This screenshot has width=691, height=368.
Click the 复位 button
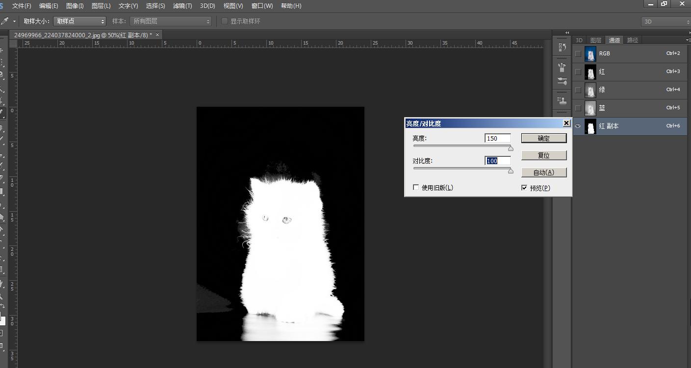[544, 155]
